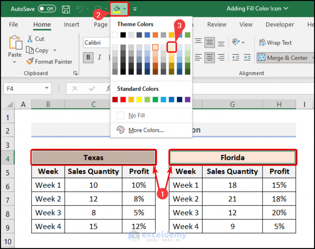This screenshot has width=315, height=249.
Task: Switch to the Home tab
Action: [42, 25]
